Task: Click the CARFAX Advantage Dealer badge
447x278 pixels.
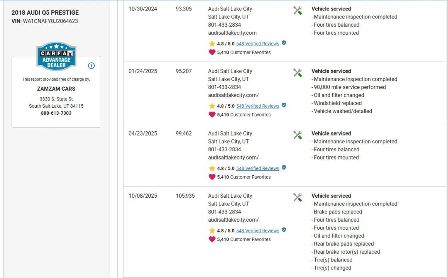Action: 56,56
